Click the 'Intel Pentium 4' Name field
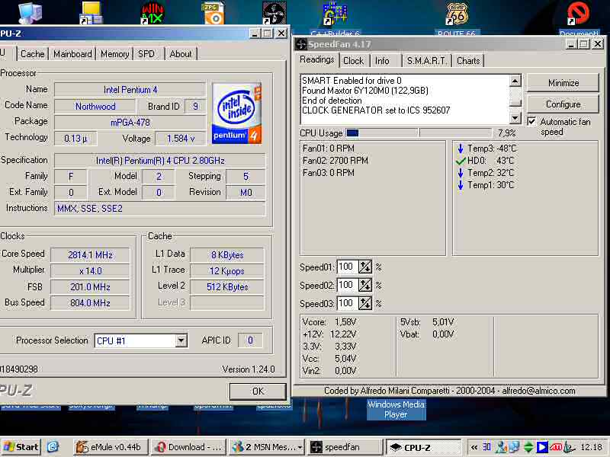610x457 pixels. coord(130,90)
